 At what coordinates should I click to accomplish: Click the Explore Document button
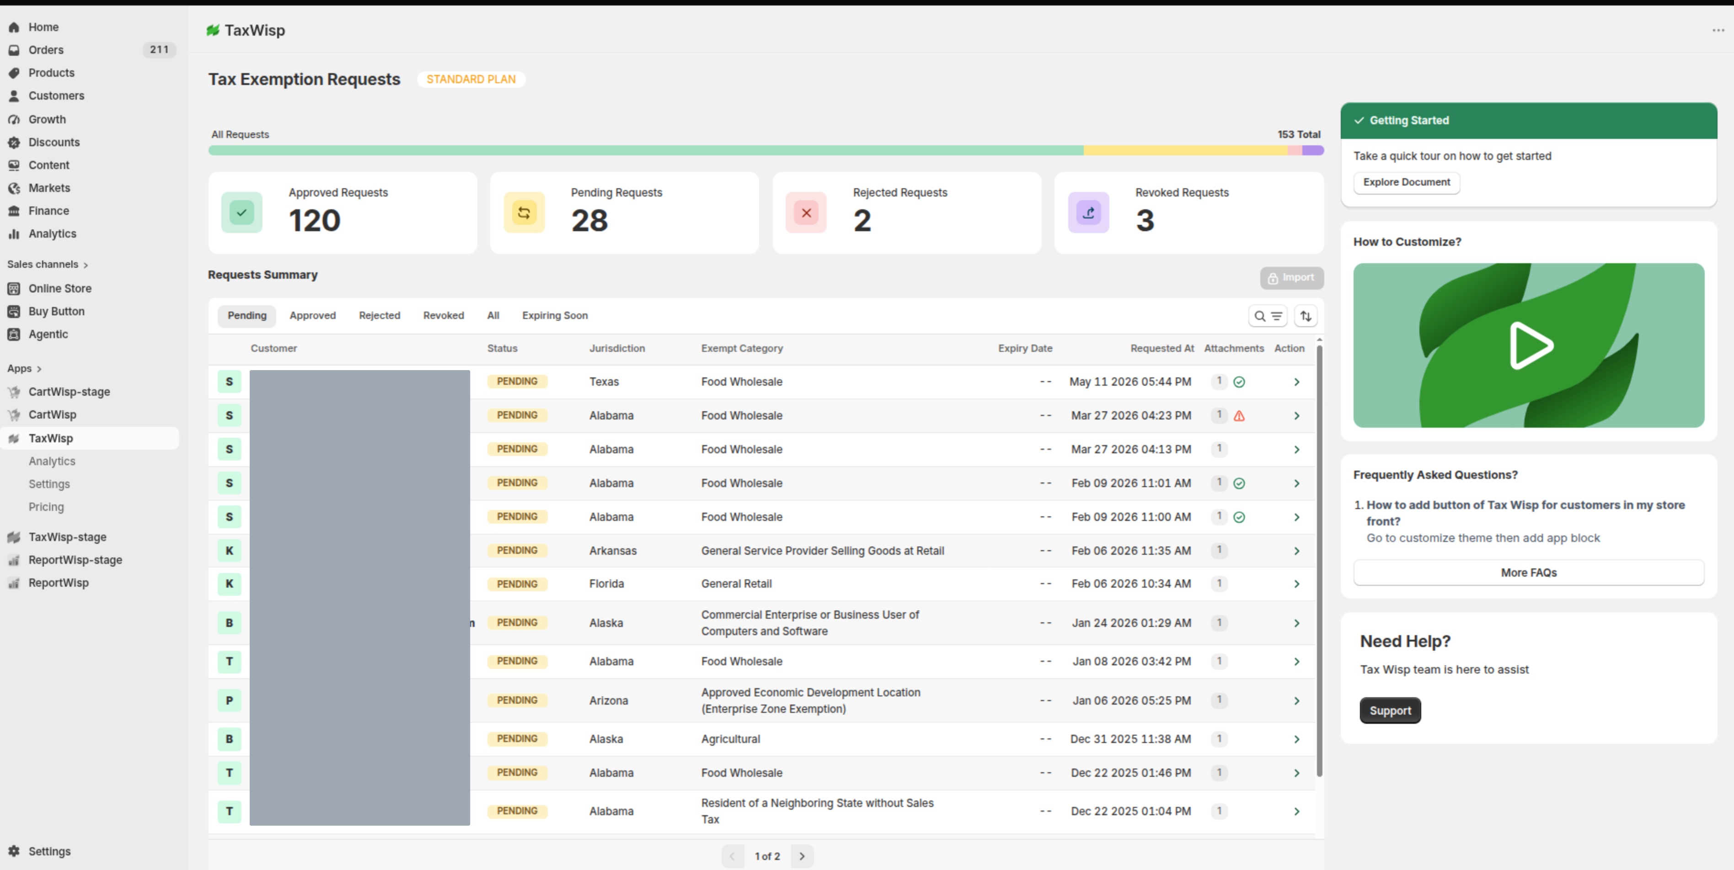[1406, 182]
